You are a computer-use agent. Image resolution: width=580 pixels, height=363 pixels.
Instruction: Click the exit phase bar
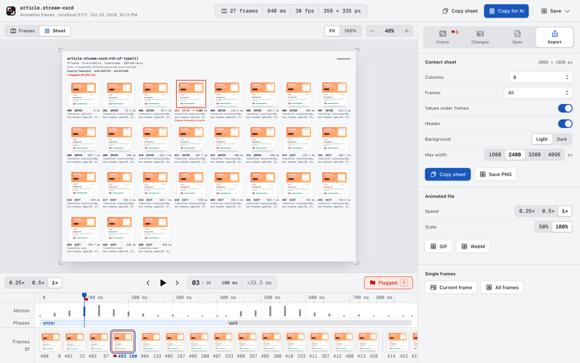(x=319, y=323)
